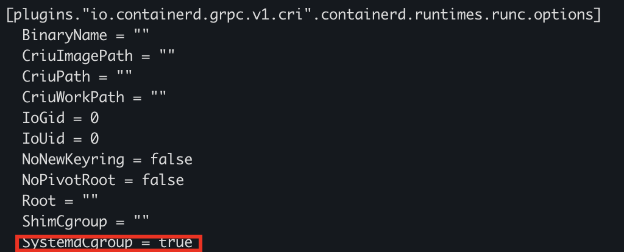Screen dimensions: 624x252
Task: Click the 0 value of IoGid
Action: (94, 118)
